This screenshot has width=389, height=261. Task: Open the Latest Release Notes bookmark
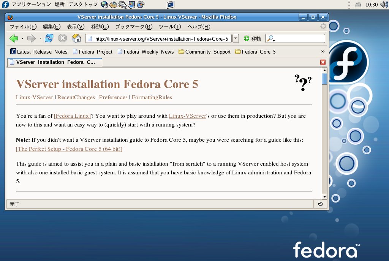point(39,52)
